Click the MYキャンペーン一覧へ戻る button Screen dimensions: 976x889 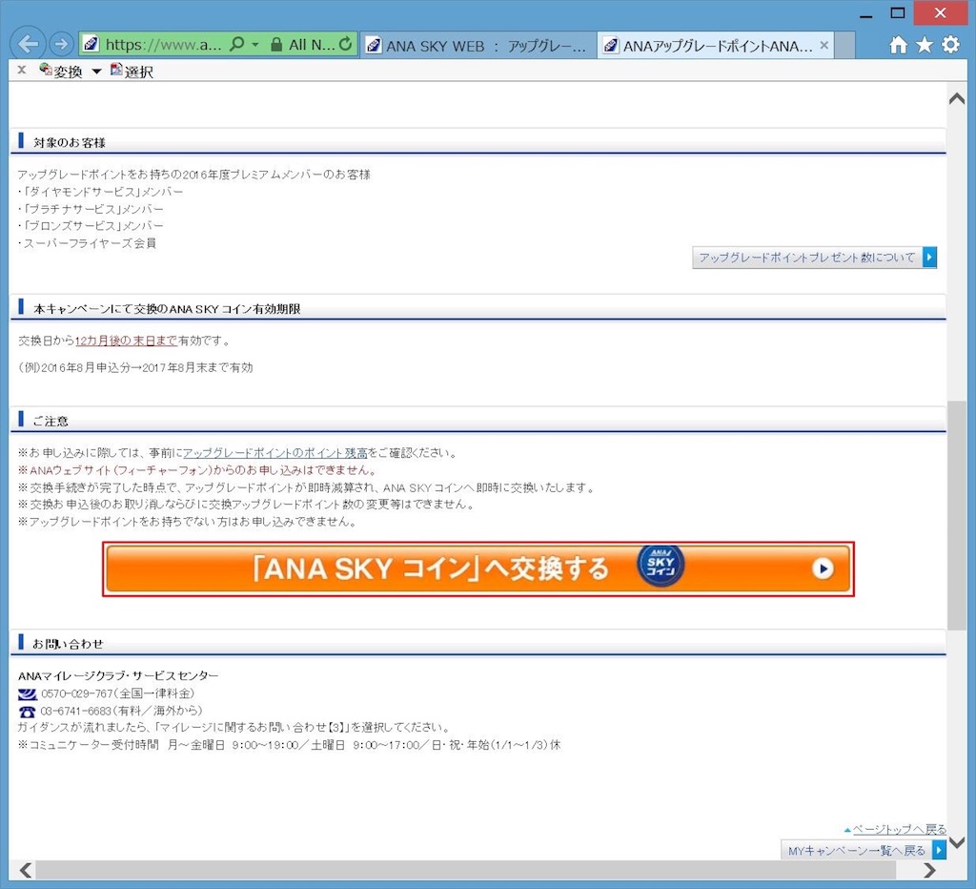(x=864, y=851)
